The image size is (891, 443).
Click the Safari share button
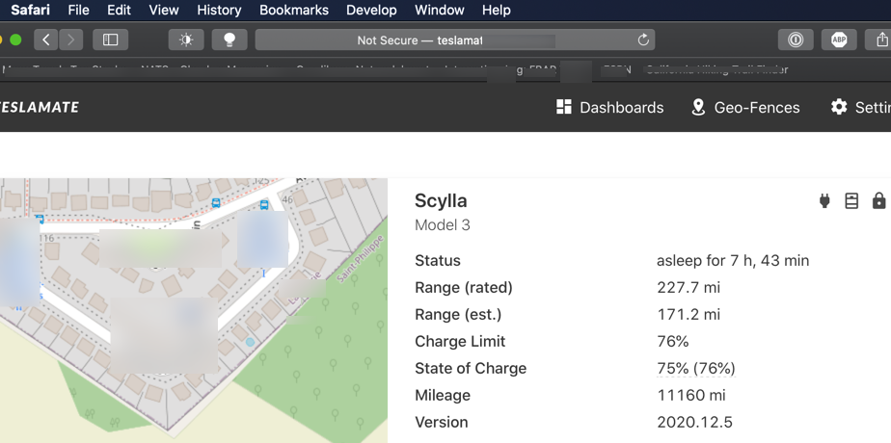pos(878,39)
